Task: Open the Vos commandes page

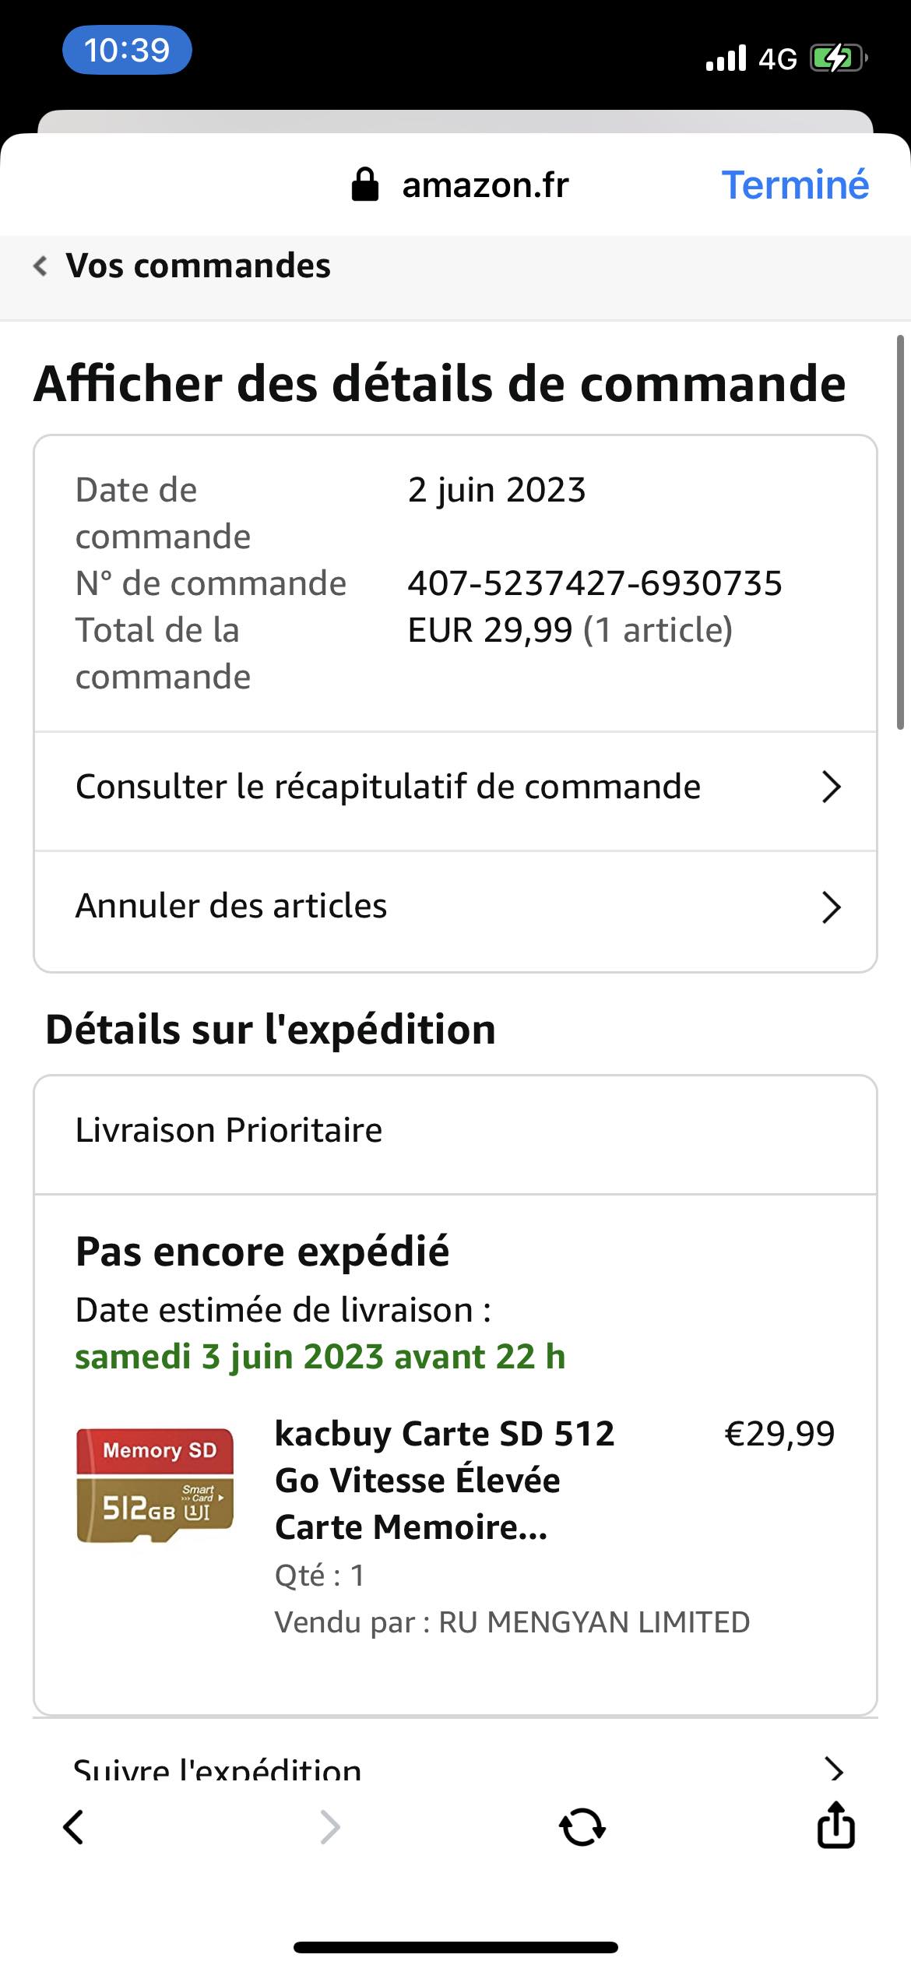Action: point(198,266)
